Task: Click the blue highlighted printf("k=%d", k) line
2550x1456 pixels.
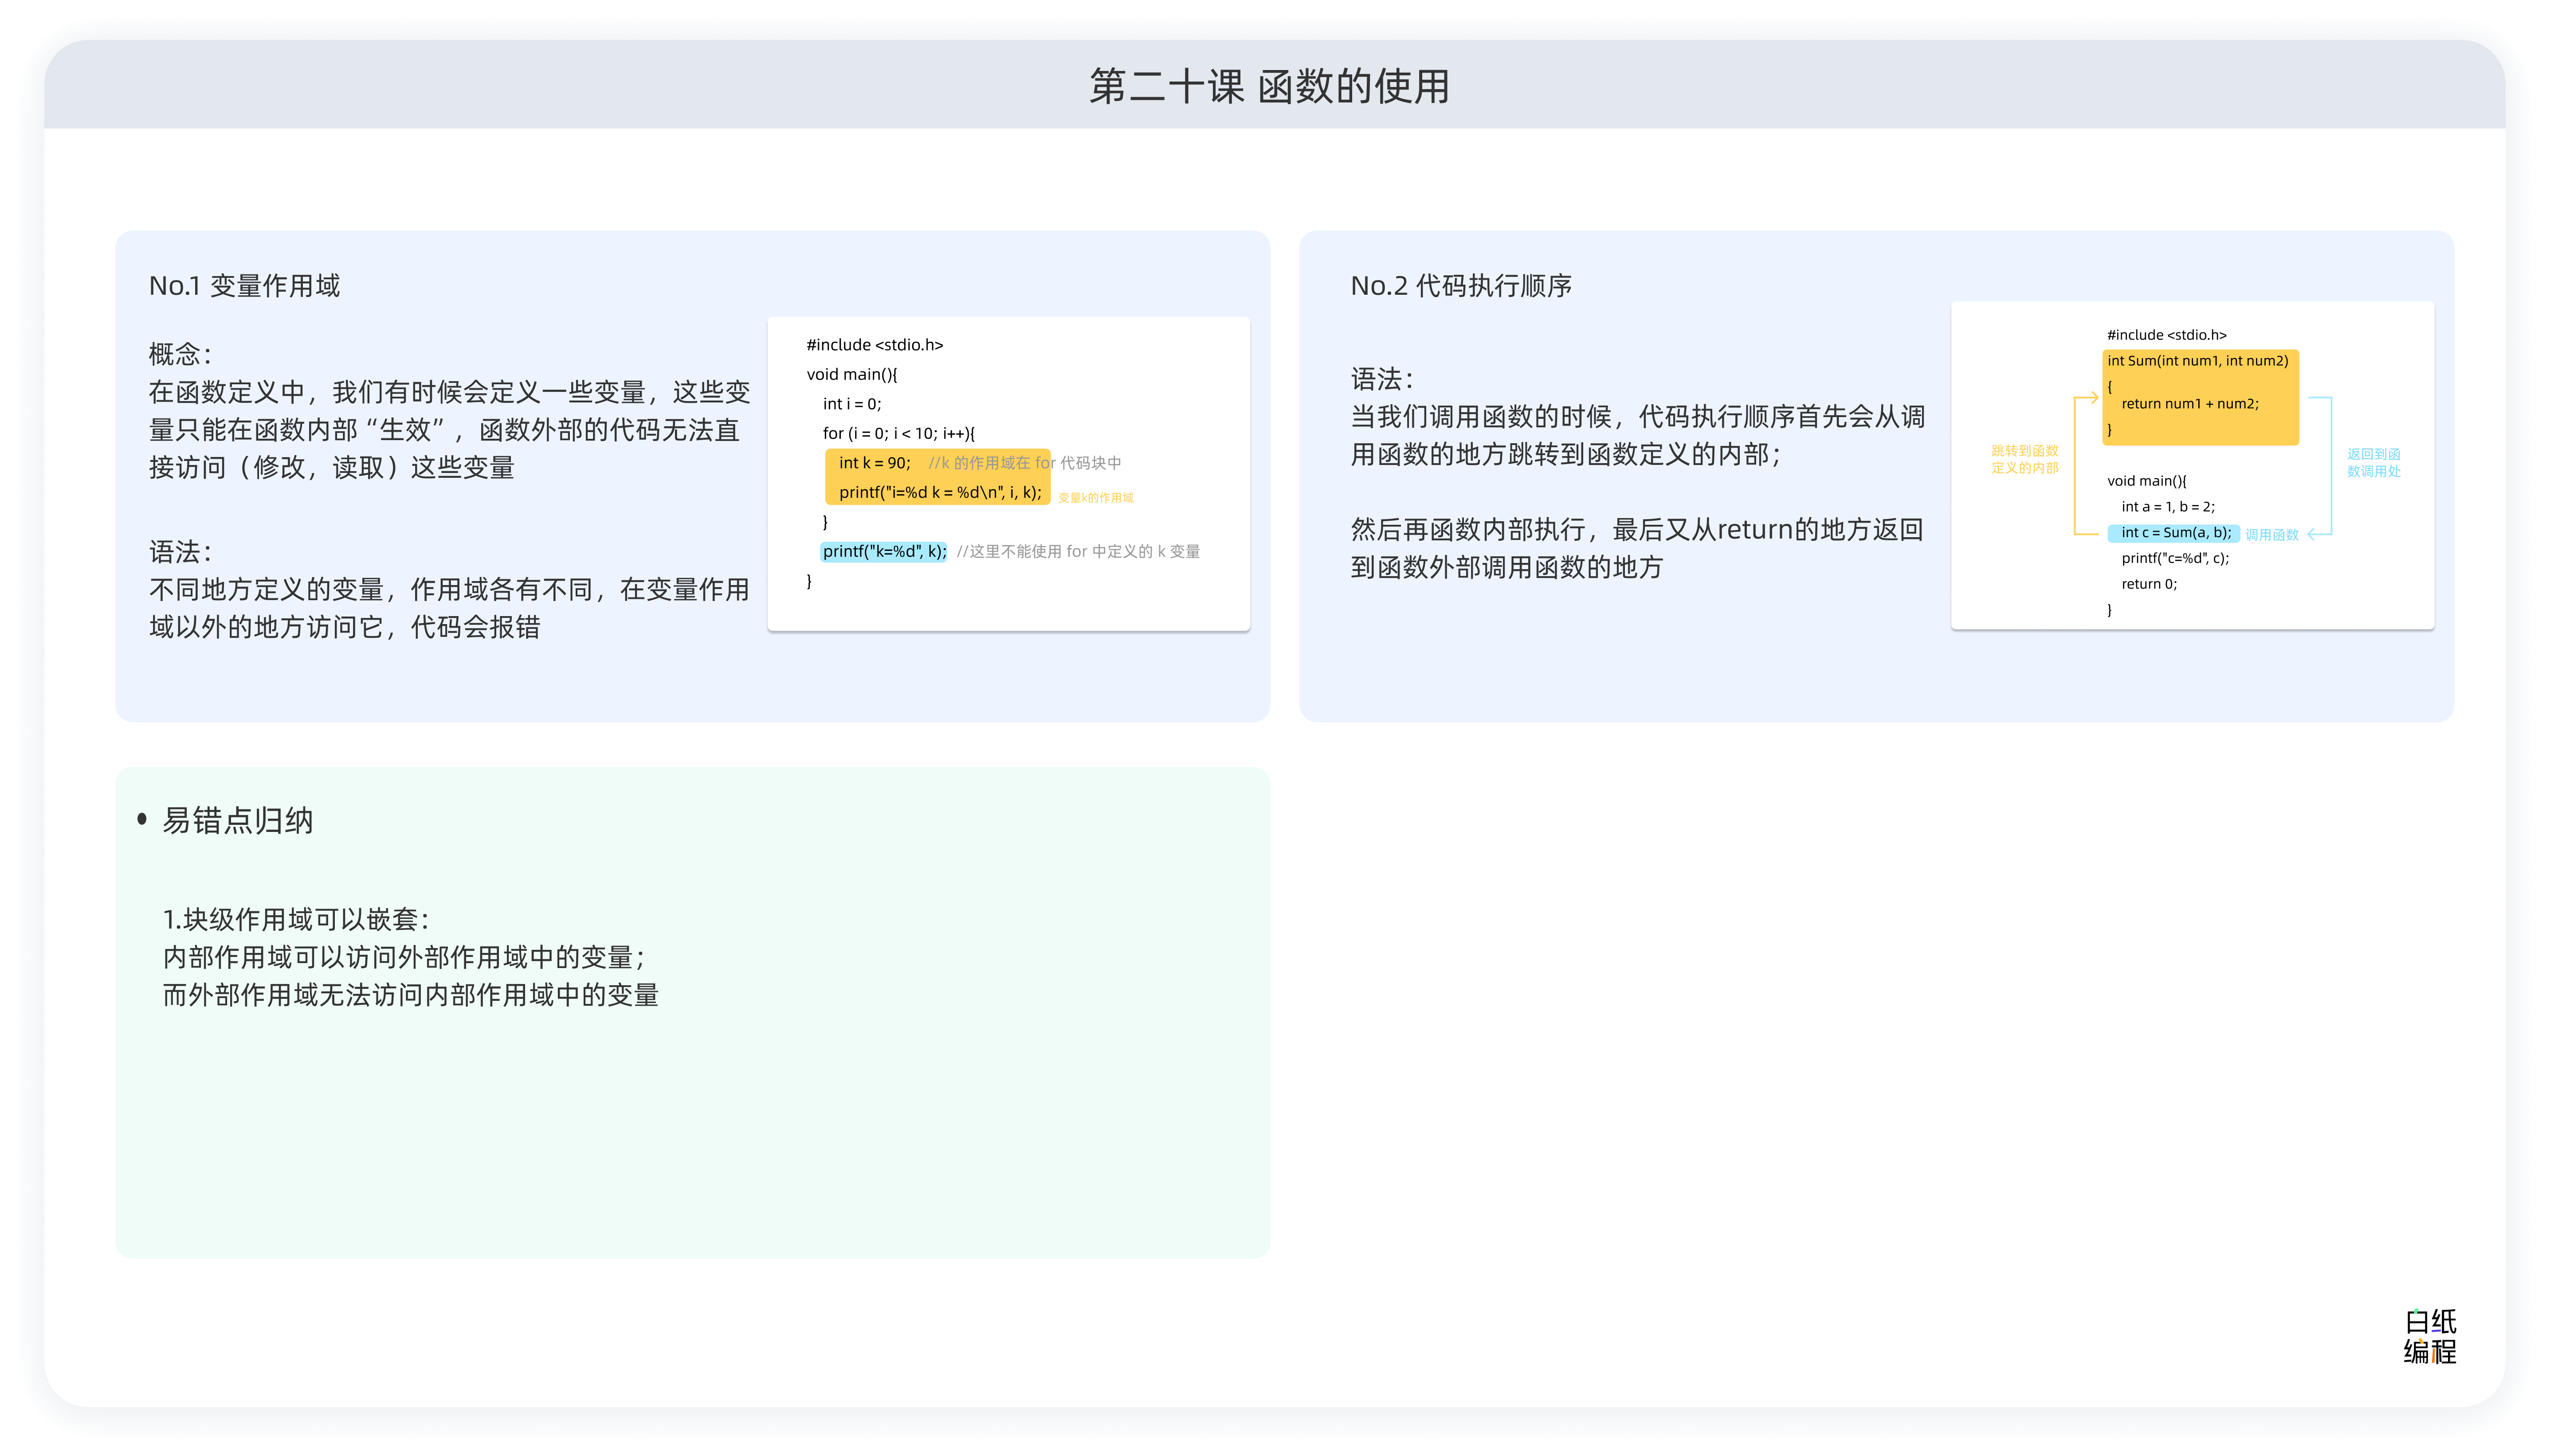Action: tap(883, 551)
